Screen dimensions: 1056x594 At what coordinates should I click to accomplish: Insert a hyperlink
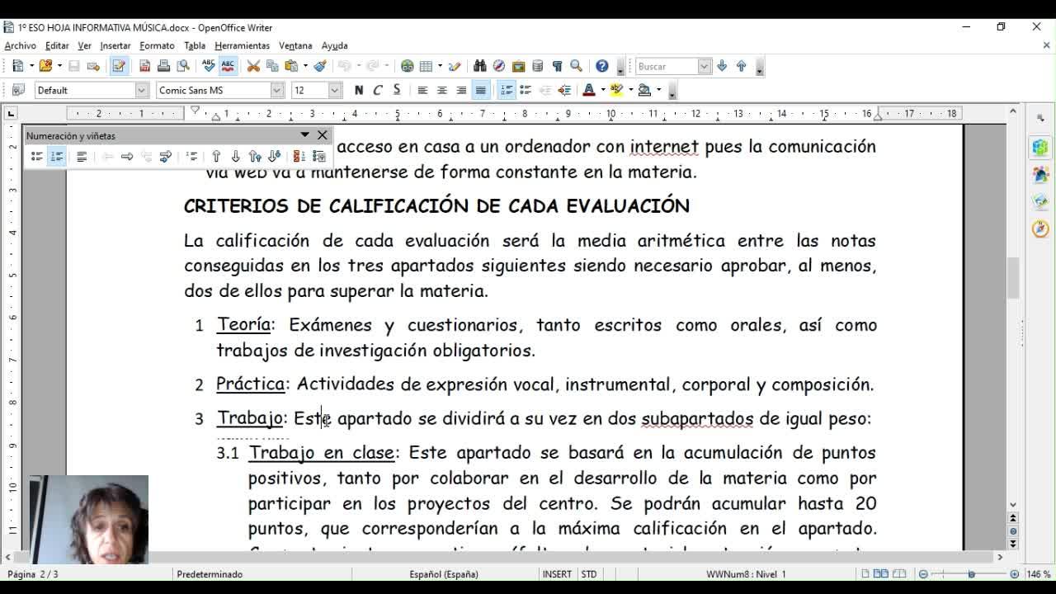point(408,66)
